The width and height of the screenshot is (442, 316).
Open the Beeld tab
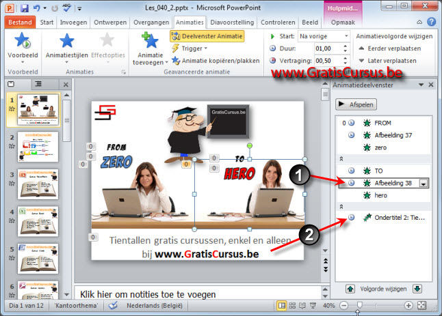310,23
